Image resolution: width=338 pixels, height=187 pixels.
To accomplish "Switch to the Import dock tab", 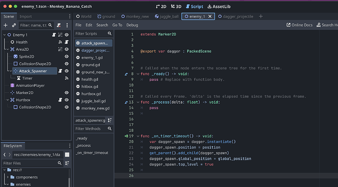I will pos(25,16).
